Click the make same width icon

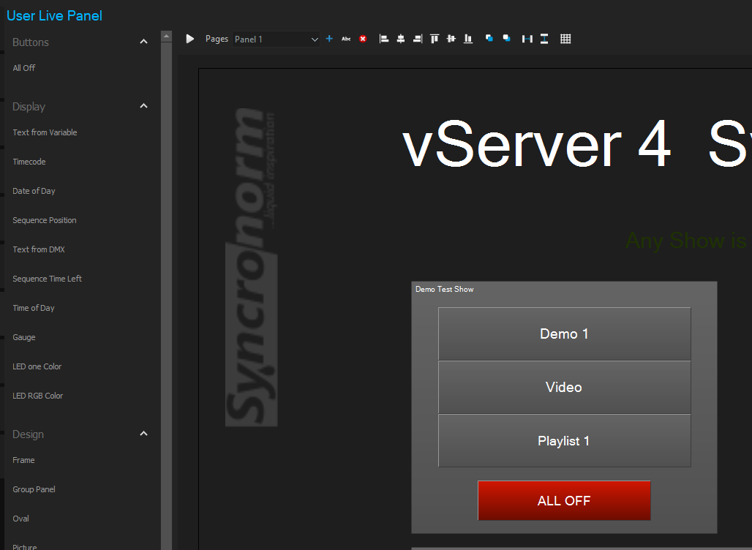pos(527,39)
